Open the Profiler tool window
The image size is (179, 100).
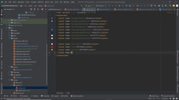[64, 96]
